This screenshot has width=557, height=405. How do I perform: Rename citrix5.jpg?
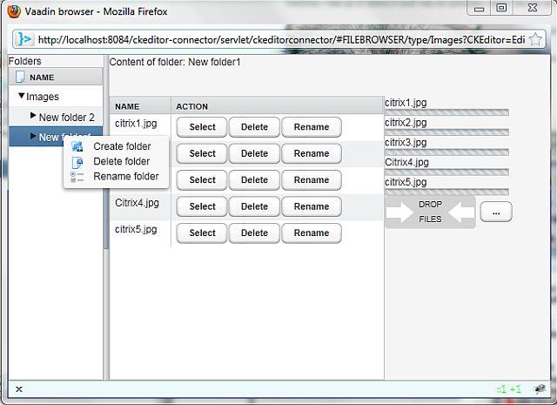[x=312, y=233]
